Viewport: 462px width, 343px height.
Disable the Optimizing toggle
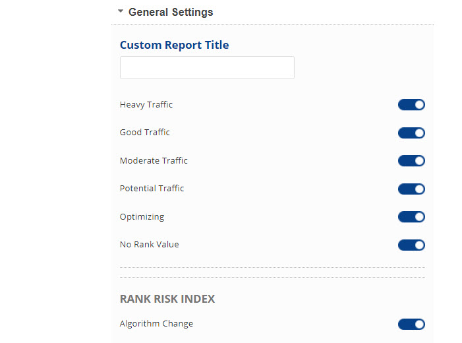point(411,217)
